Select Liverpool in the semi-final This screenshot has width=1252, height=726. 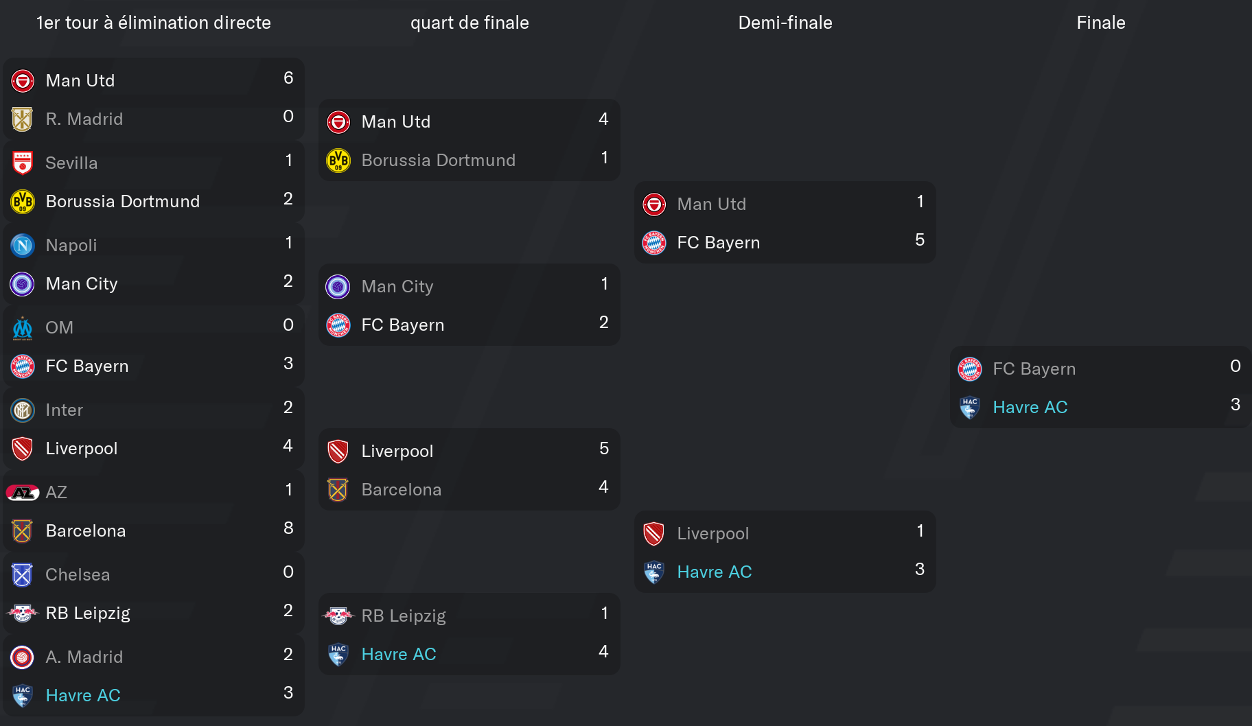click(x=712, y=534)
